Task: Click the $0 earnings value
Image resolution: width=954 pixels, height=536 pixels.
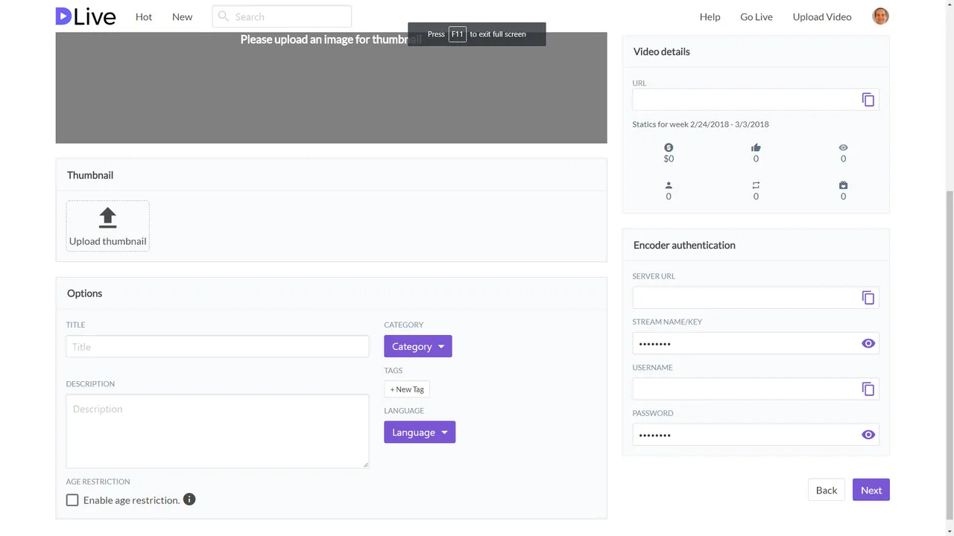Action: 669,159
